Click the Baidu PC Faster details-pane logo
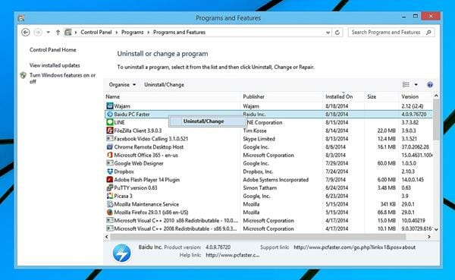This screenshot has width=455, height=280. click(122, 253)
